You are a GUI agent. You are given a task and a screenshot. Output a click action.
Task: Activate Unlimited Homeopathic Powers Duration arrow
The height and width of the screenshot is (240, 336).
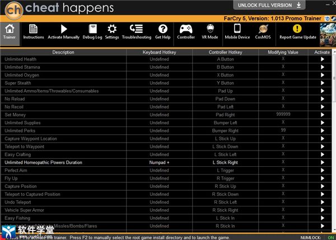323,162
